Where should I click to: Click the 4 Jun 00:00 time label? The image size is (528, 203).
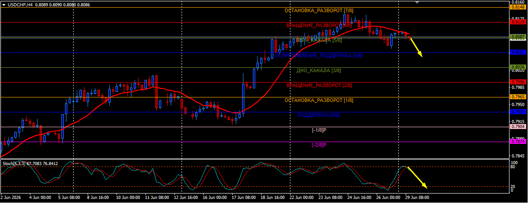(40, 198)
